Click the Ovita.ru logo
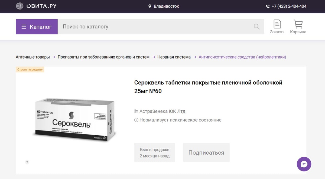The image size is (325, 179). (x=36, y=6)
